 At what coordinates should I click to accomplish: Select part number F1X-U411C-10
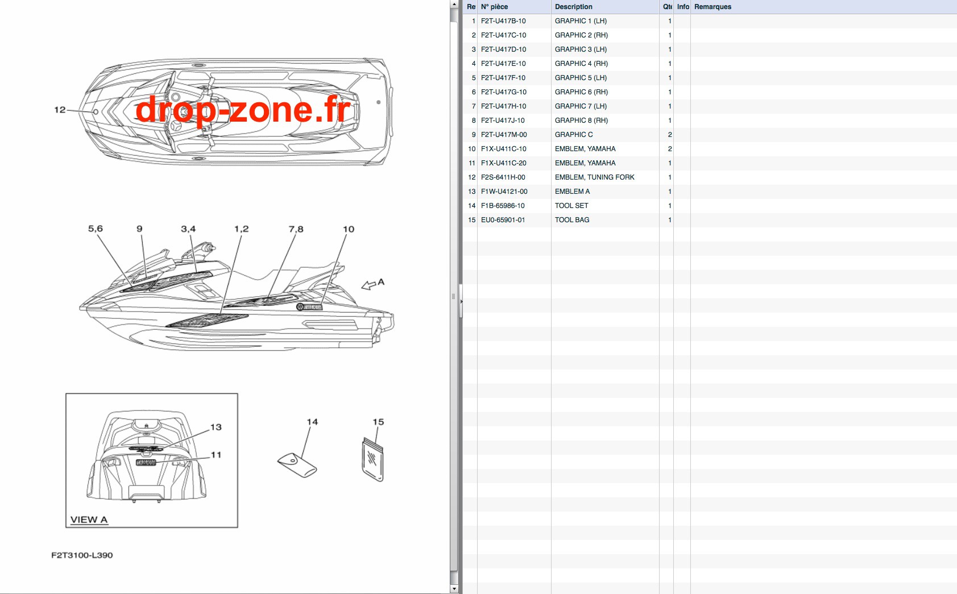(503, 149)
